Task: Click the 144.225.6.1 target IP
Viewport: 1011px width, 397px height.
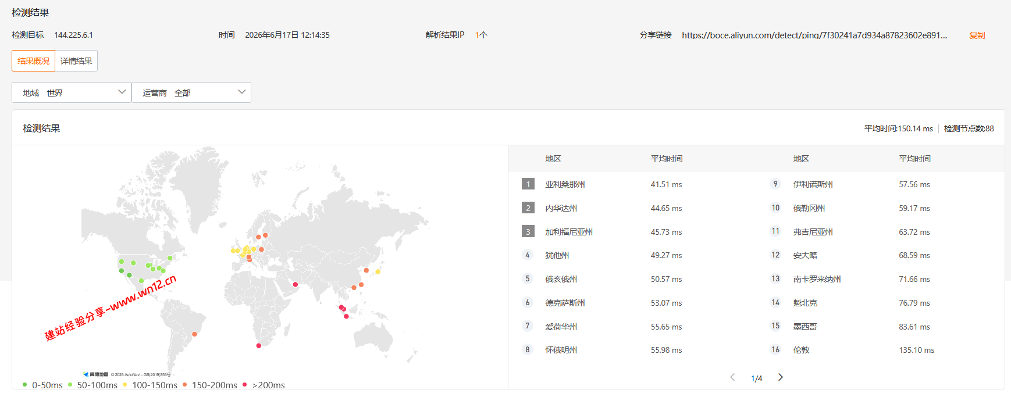Action: (x=74, y=35)
